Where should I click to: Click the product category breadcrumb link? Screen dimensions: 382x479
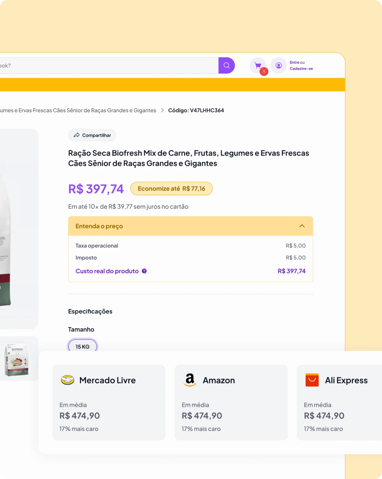click(x=78, y=110)
